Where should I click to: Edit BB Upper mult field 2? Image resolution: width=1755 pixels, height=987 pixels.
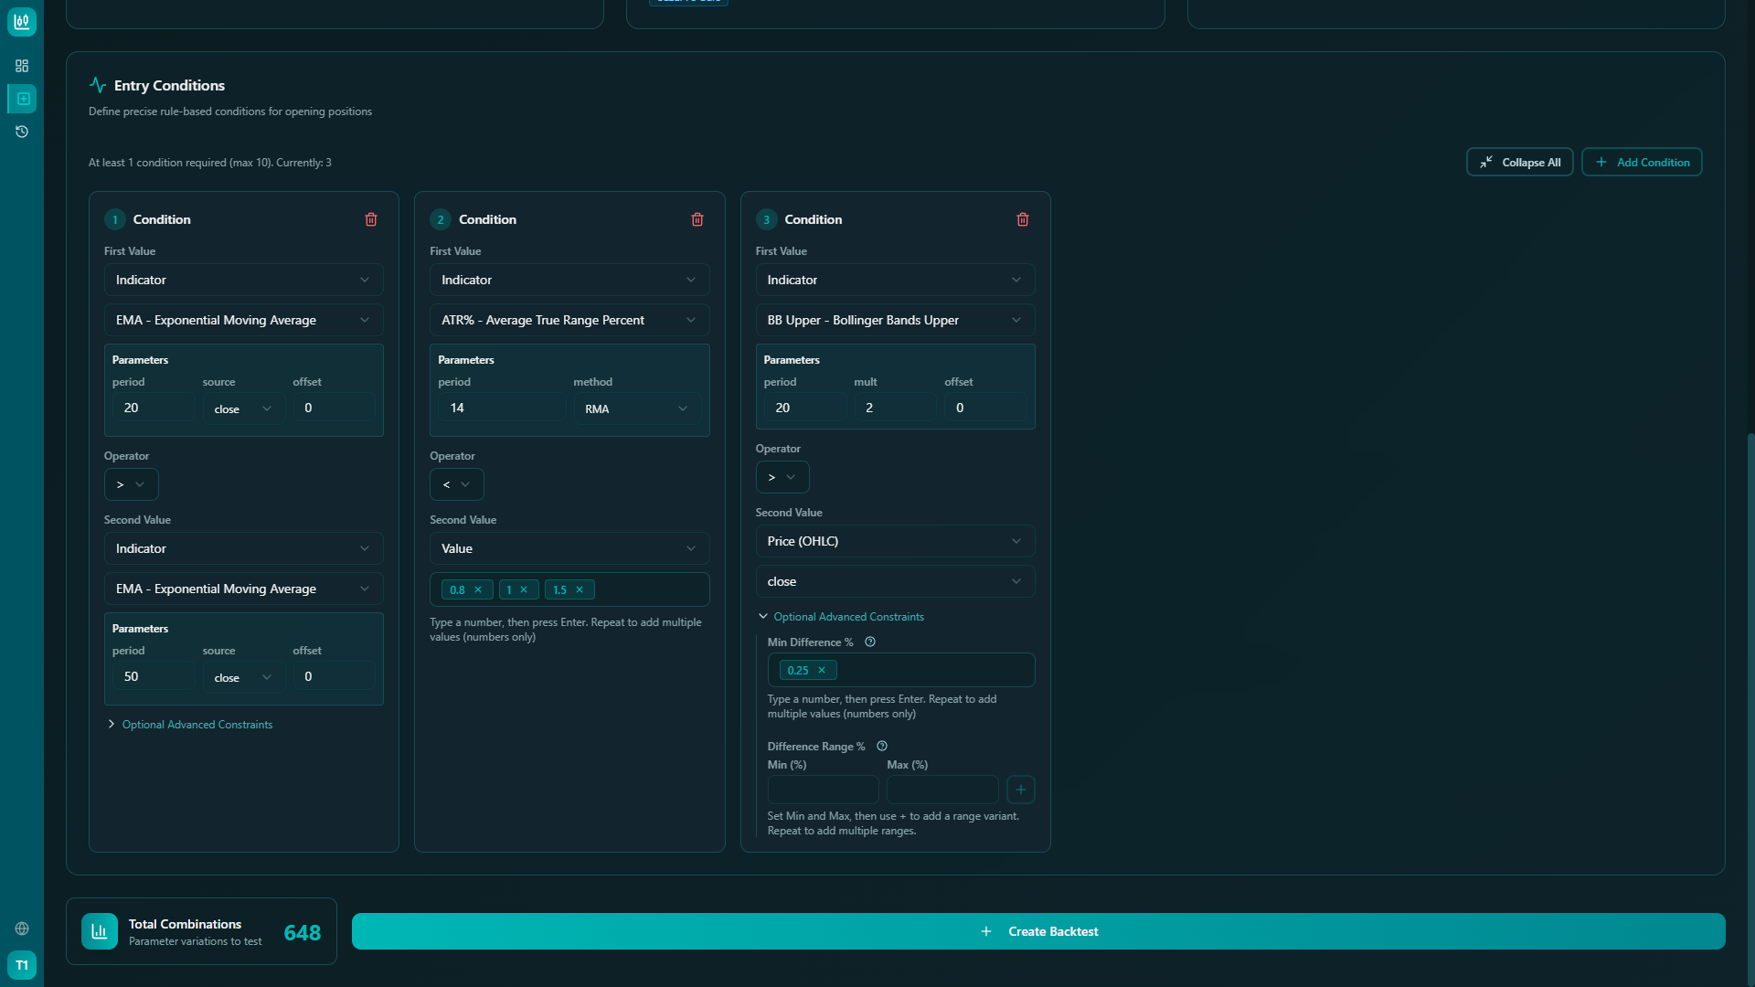click(895, 408)
